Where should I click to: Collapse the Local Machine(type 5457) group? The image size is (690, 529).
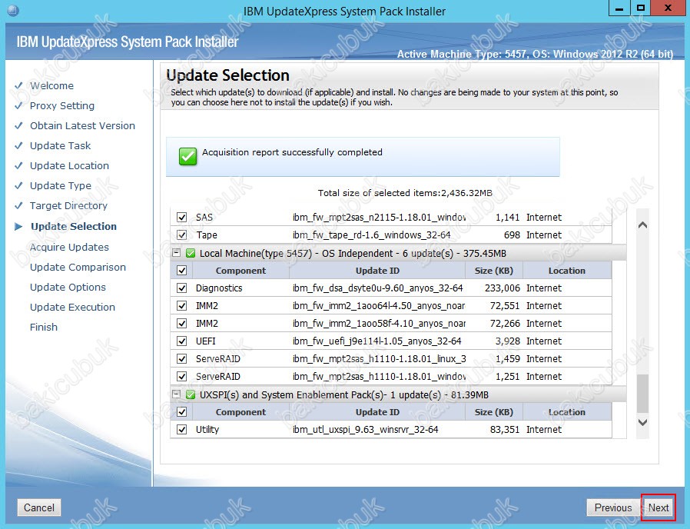(176, 253)
